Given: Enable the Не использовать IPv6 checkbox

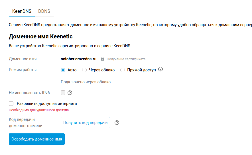Looking at the screenshot, I should pos(63,93).
